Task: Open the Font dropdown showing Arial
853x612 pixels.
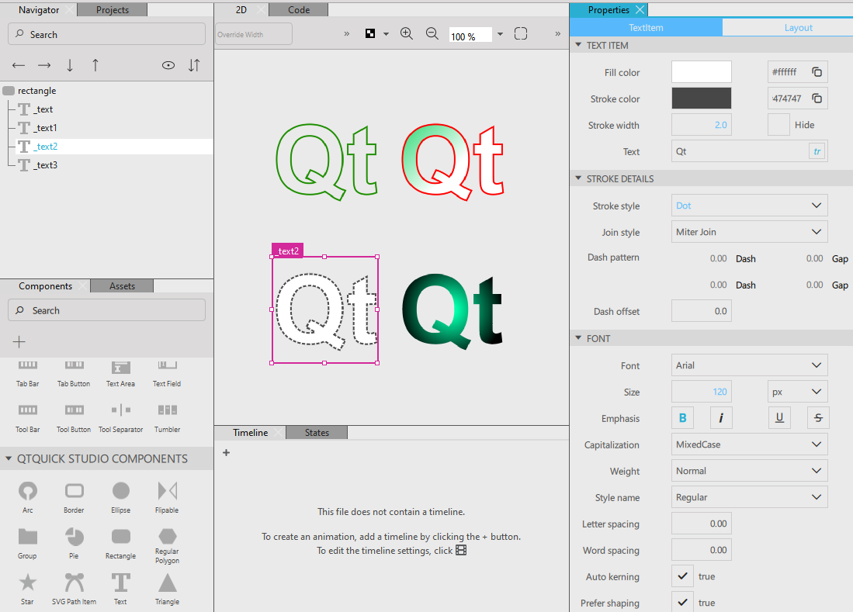Action: (749, 365)
